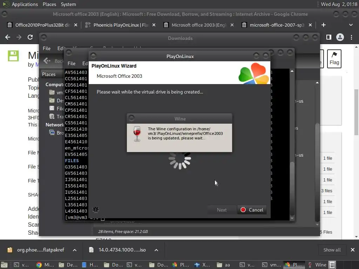The height and width of the screenshot is (269, 359).
Task: Close the Office2010ProPlus32Bit tab
Action: 76,25
